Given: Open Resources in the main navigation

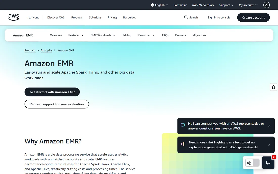Looking at the screenshot, I should [129, 17].
